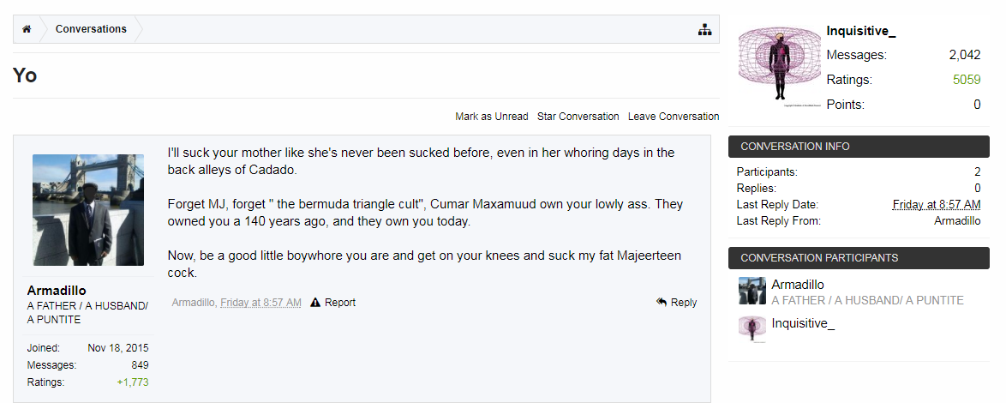Open the Conversations breadcrumb tab
This screenshot has width=1006, height=403.
(x=91, y=29)
